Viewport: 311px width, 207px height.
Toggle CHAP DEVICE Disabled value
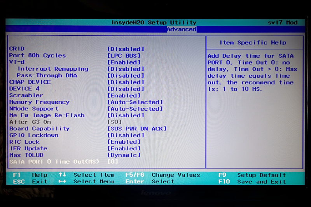tap(126, 82)
